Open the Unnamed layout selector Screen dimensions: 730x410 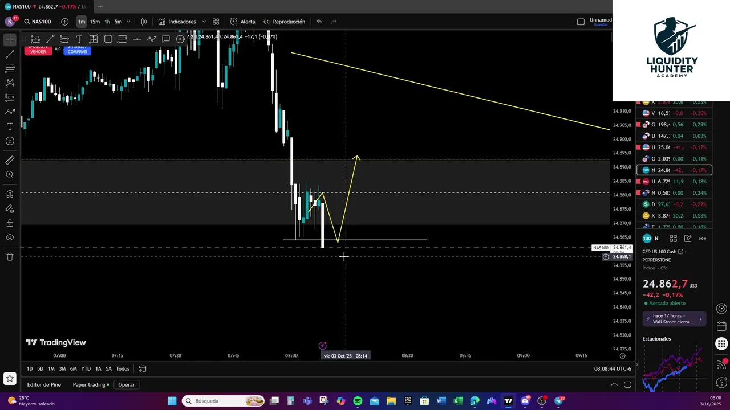click(600, 22)
